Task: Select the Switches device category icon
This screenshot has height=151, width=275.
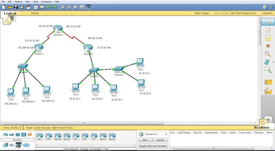Action: (12, 135)
